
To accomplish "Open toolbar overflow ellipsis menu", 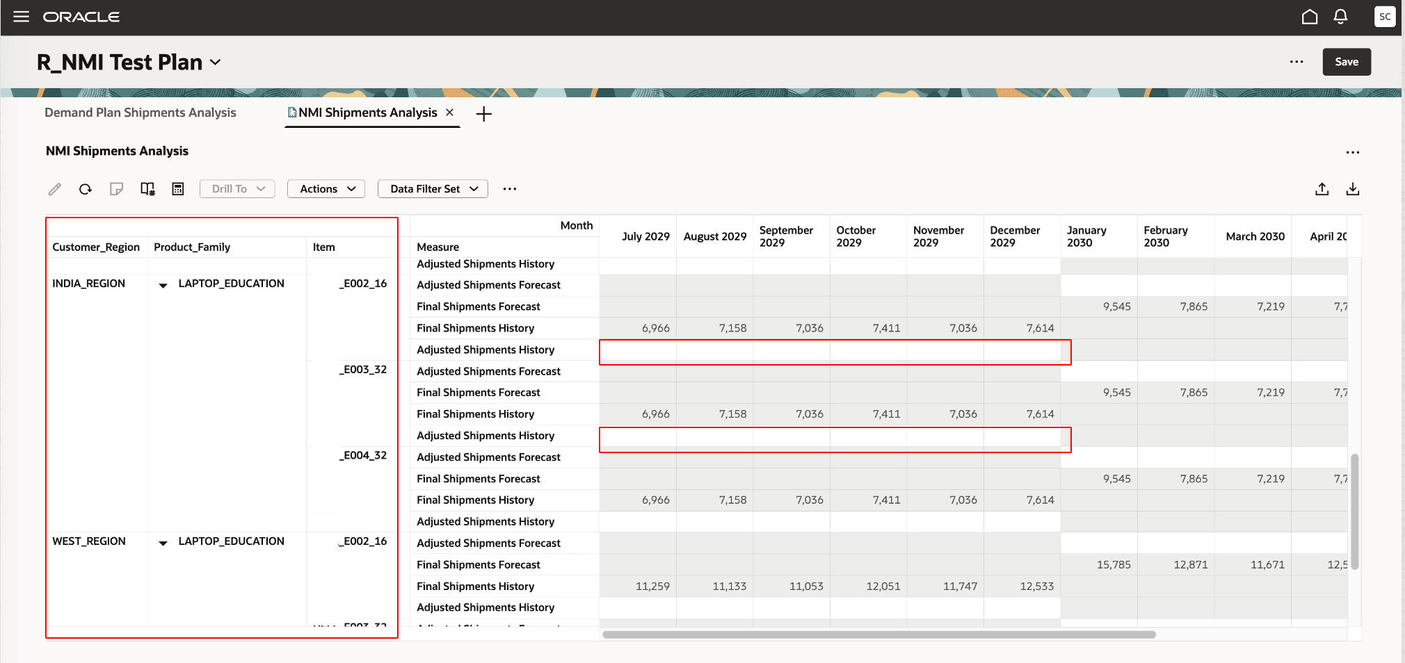I will 510,189.
